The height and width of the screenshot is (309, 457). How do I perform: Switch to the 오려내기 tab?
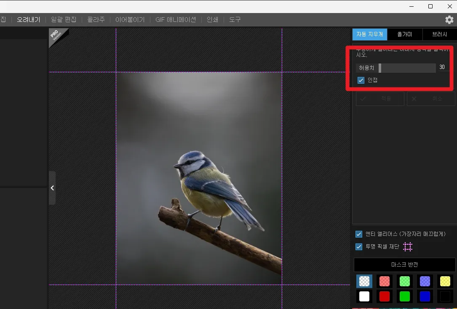pos(28,19)
